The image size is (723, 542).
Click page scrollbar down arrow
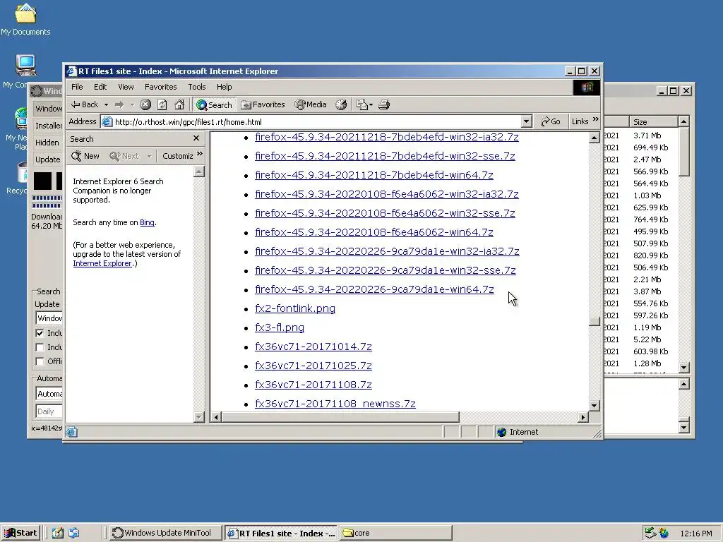click(x=594, y=406)
